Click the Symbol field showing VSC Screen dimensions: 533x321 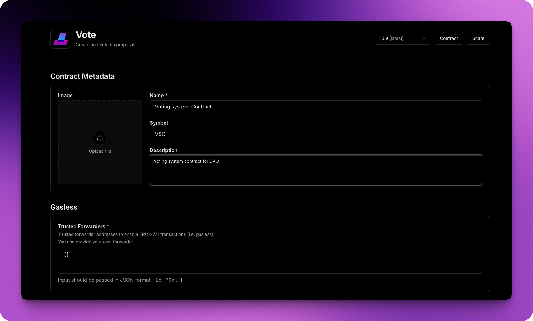(x=315, y=134)
